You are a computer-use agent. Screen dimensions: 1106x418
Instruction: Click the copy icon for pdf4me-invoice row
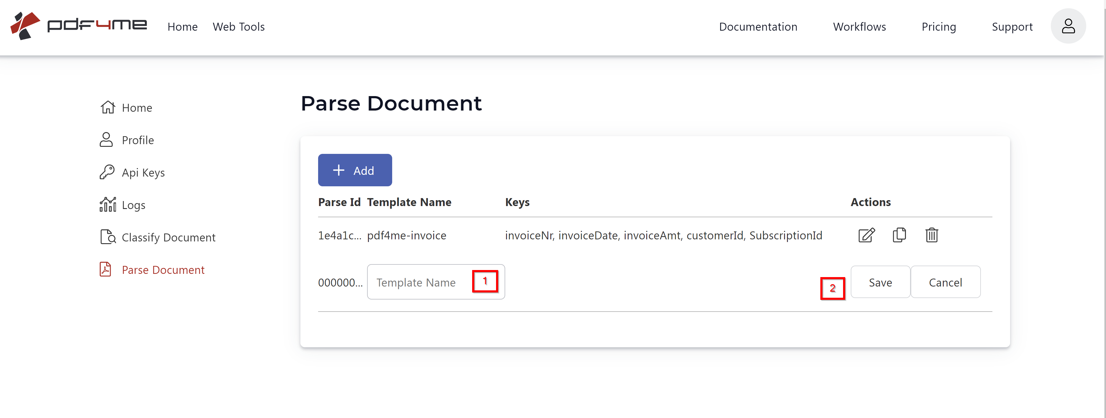[x=899, y=235]
